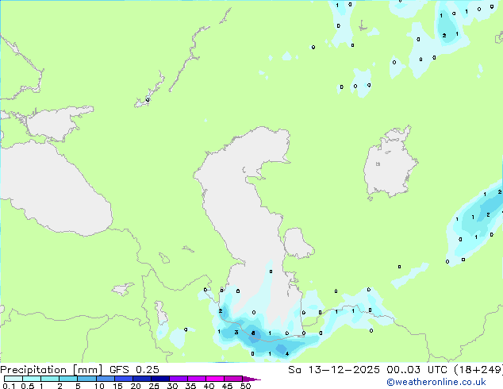Viewport: 503px width, 389px height.
Task: Click the '3' precipitation value on the map
Action: pos(236,332)
